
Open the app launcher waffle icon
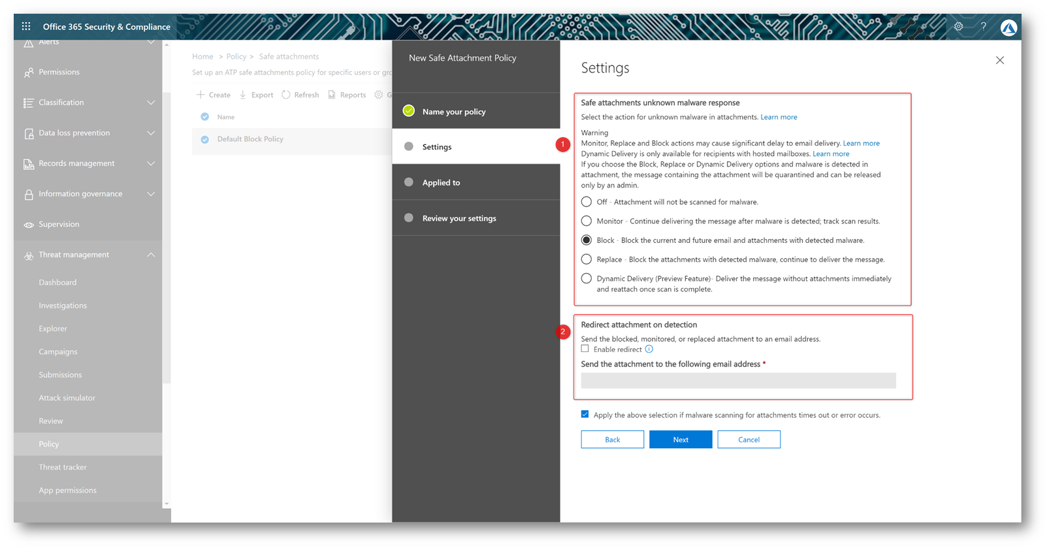26,26
